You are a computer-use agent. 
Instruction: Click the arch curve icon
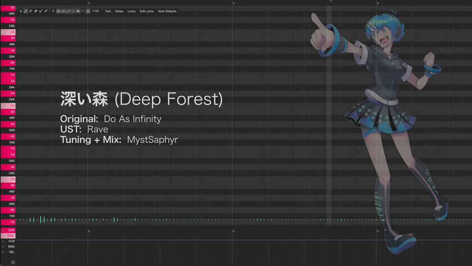point(83,11)
